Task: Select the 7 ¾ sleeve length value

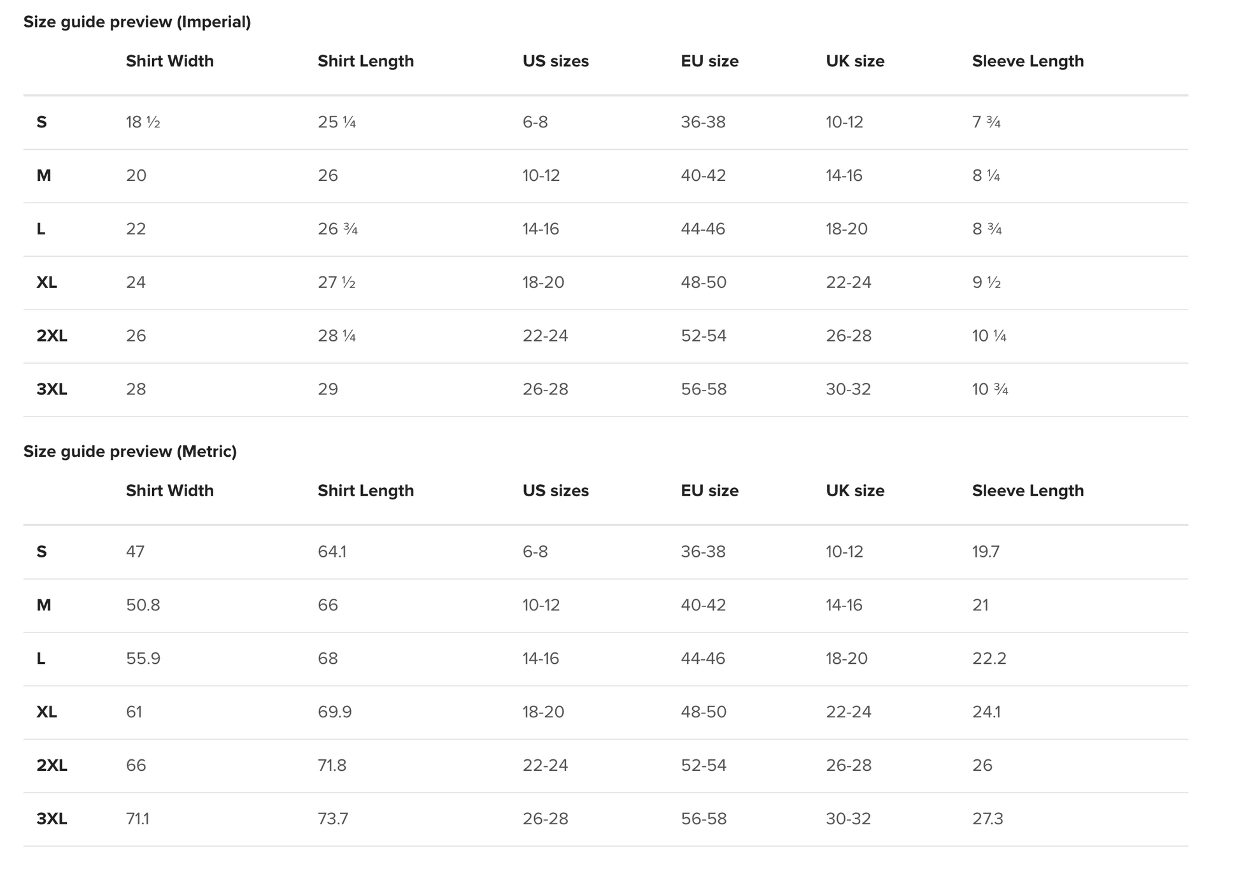Action: click(986, 122)
